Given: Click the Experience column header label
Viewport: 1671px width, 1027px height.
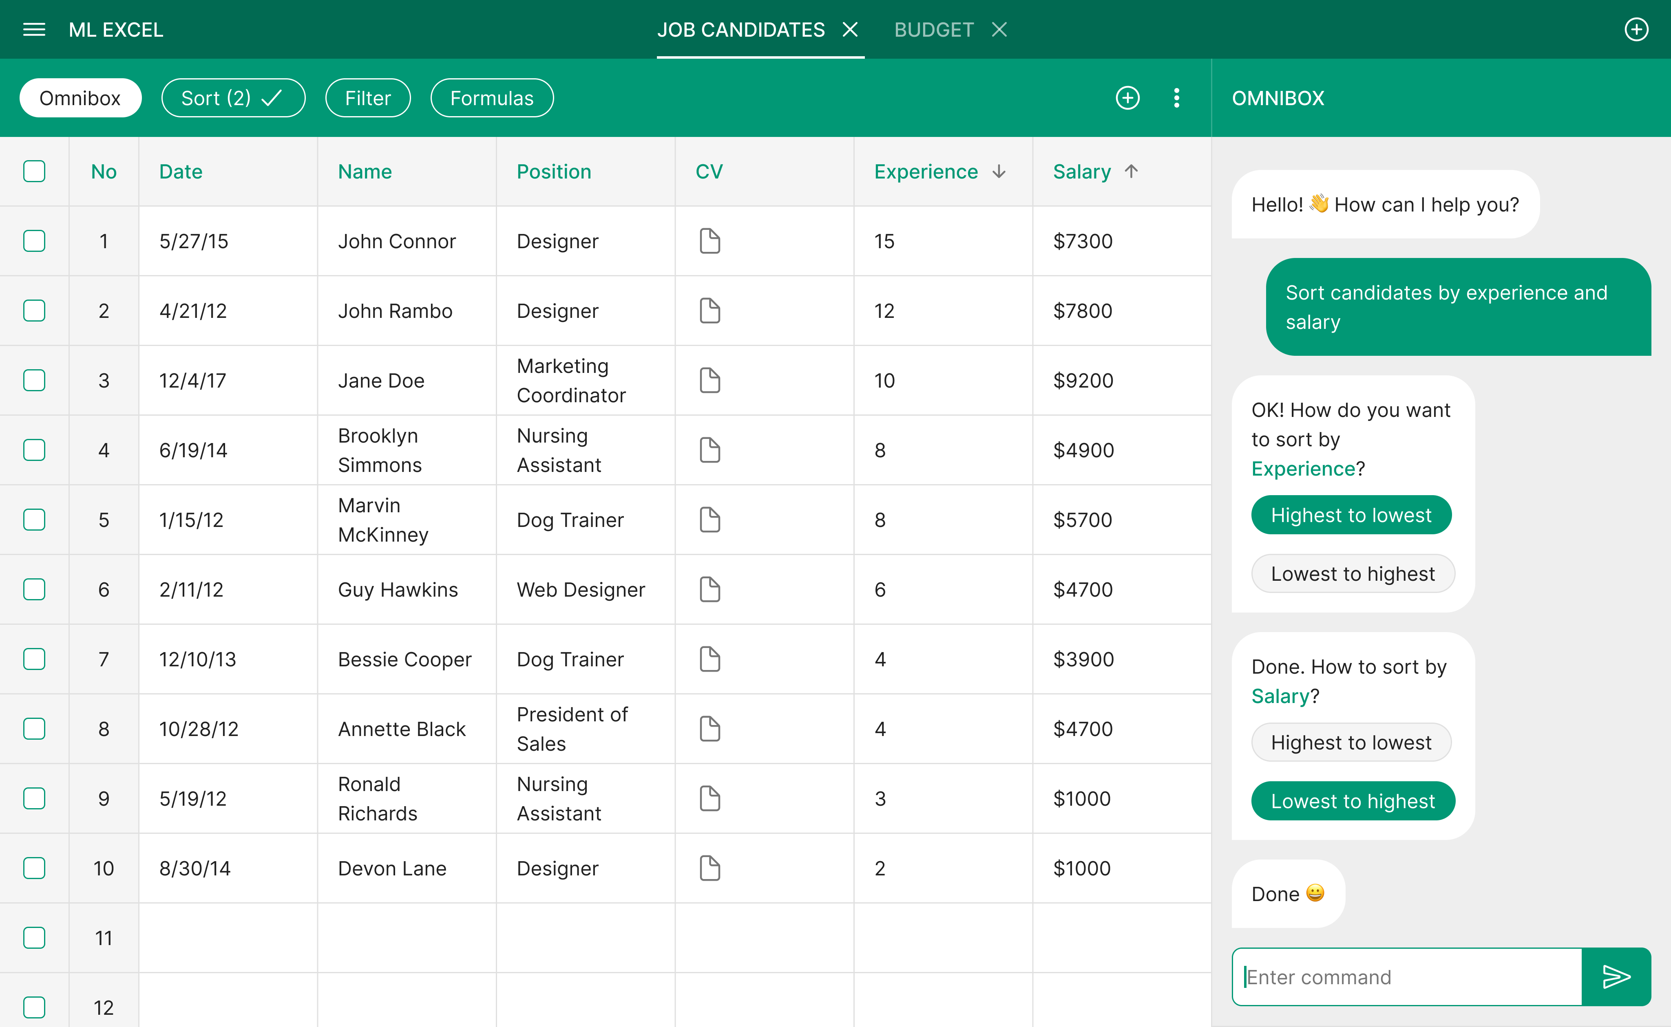Looking at the screenshot, I should [x=926, y=171].
